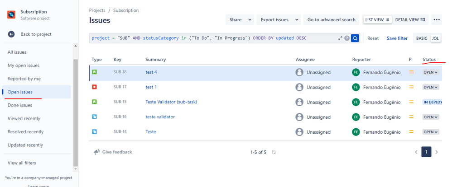Click the sidebar scrollbar down arrow
This screenshot has height=187, width=452.
coord(76,169)
